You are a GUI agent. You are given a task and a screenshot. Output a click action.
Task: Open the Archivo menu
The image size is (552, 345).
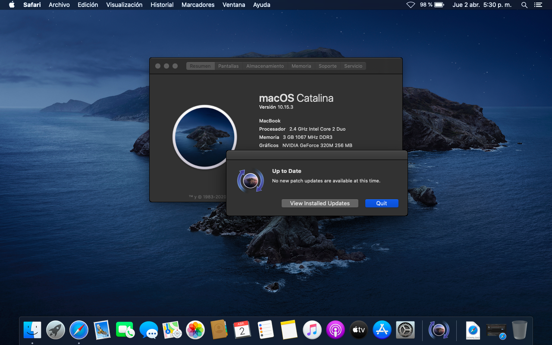(x=59, y=5)
